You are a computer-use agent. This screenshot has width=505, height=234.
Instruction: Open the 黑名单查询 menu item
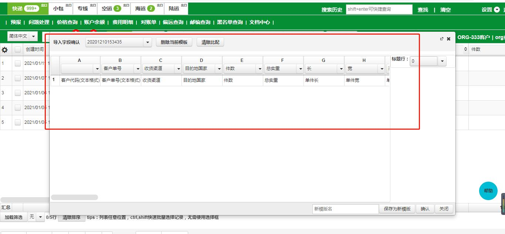pyautogui.click(x=230, y=22)
